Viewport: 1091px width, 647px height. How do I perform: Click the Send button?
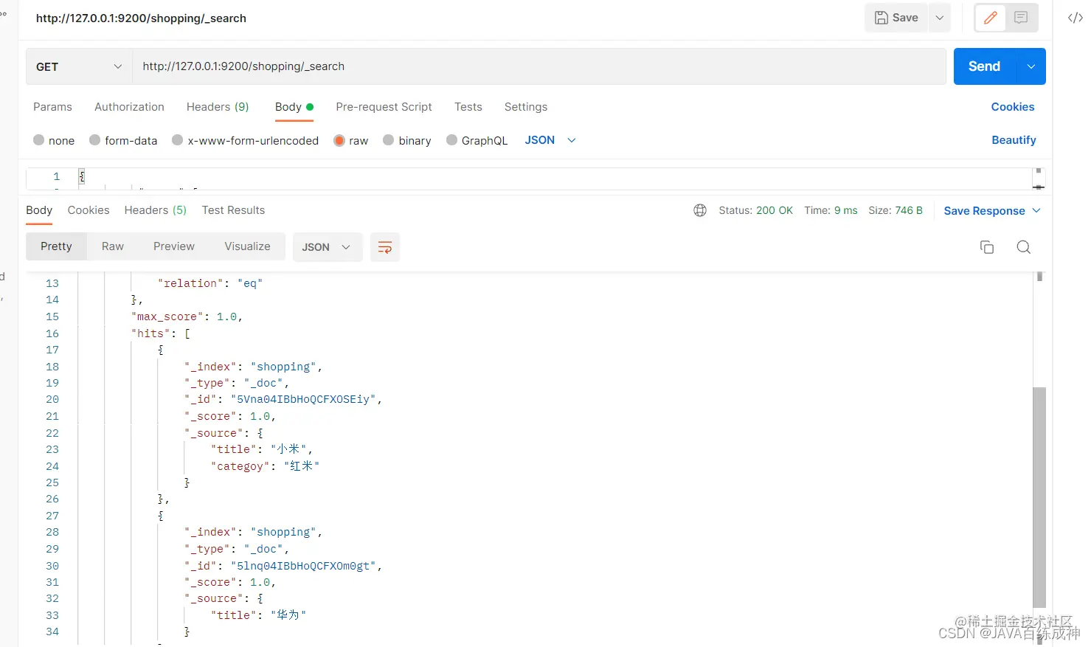click(985, 66)
